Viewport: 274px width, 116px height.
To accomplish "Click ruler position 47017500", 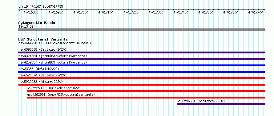I will [x=206, y=12].
